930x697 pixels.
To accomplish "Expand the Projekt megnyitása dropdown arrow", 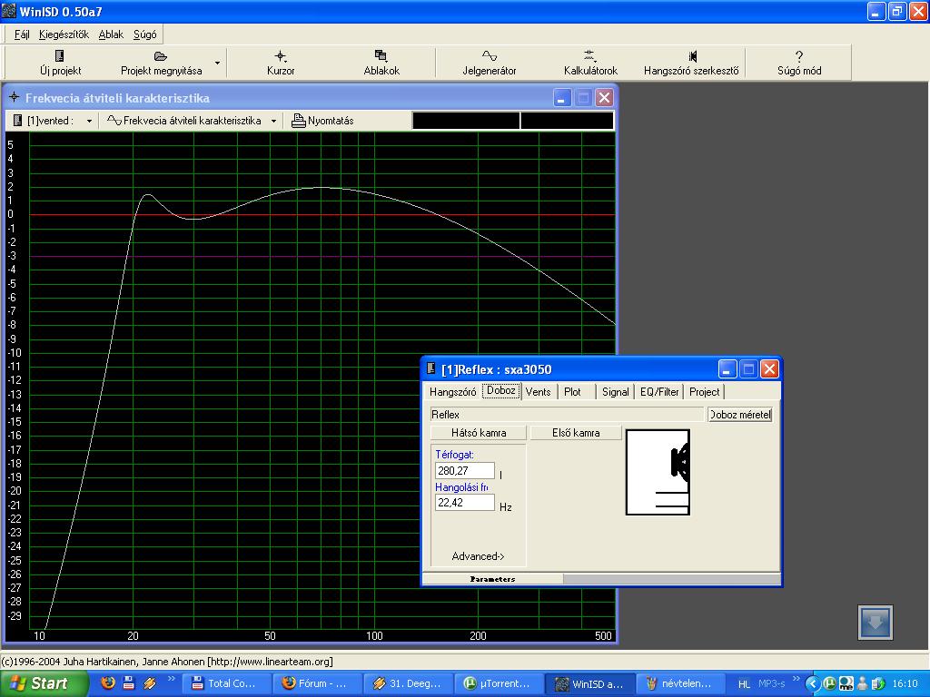I will point(217,63).
